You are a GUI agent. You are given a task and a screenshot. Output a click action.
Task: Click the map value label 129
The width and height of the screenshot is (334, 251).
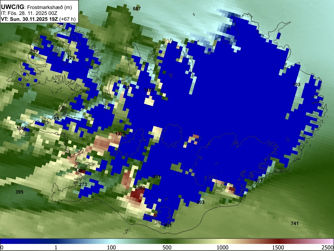71,58
